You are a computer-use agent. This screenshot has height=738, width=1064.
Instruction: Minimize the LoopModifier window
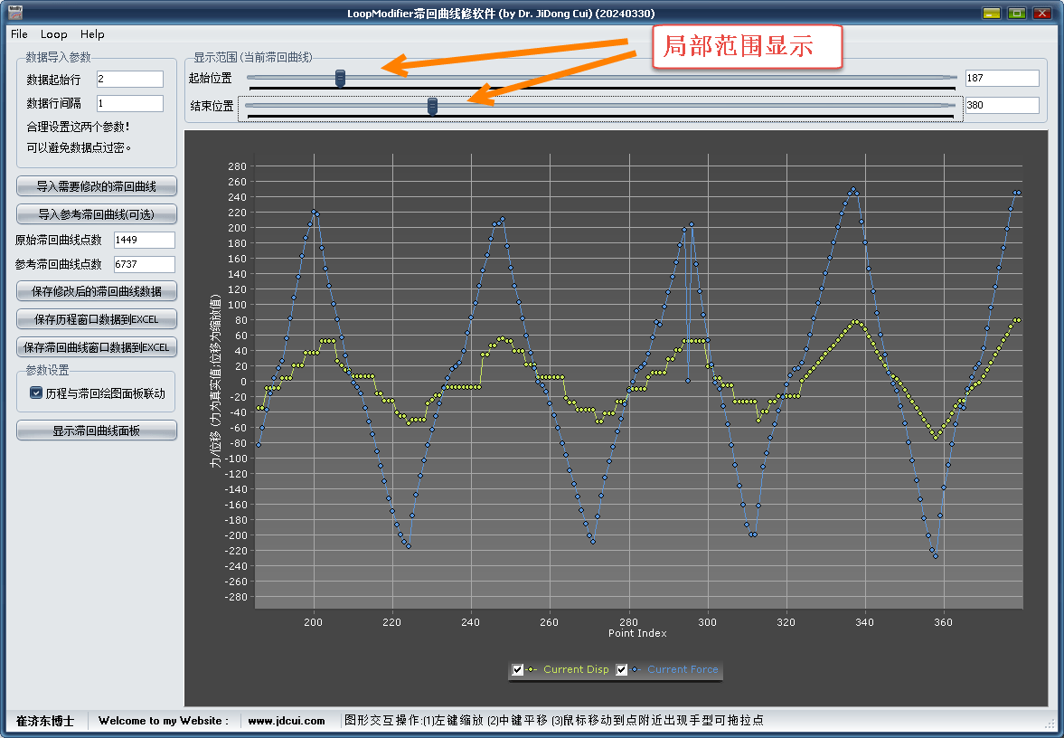992,13
